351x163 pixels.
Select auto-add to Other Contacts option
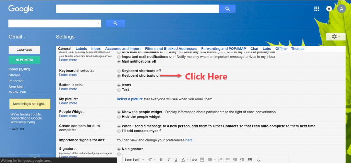tap(119, 126)
